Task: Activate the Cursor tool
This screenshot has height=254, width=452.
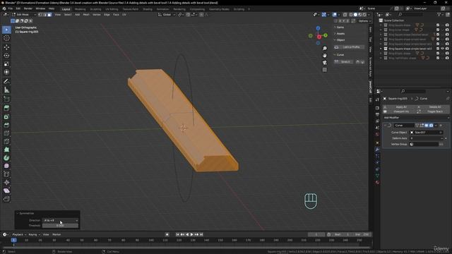Action: click(x=6, y=38)
